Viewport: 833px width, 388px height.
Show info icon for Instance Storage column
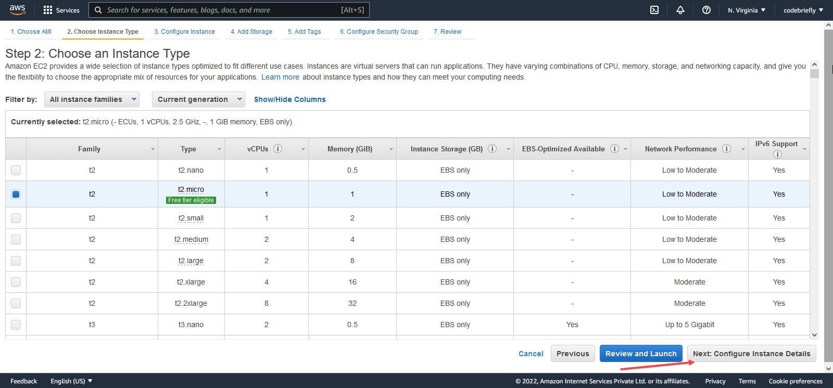point(492,148)
